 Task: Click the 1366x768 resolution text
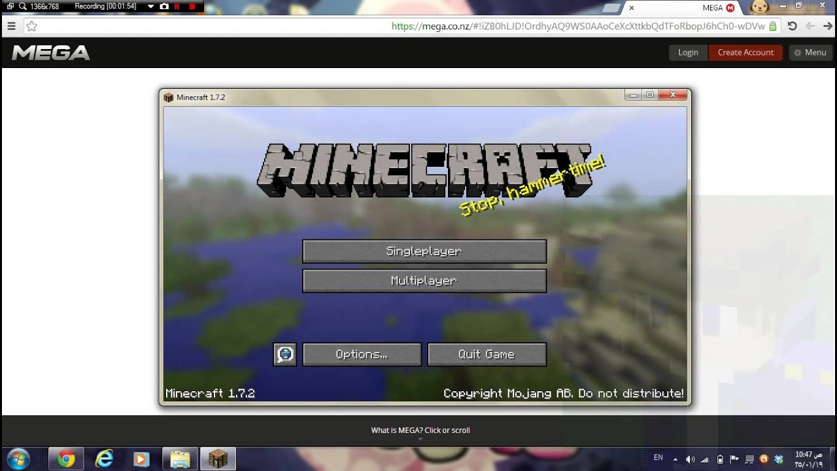[x=44, y=7]
